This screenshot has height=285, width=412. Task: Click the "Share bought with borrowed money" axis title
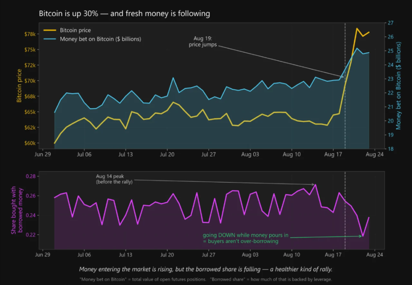click(17, 210)
